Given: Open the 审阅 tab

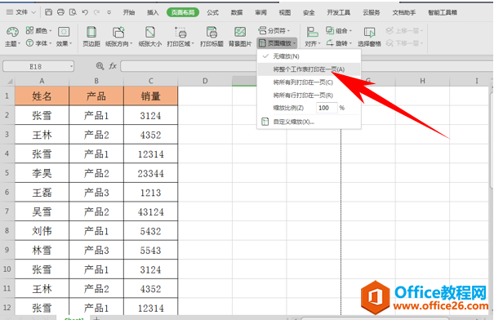Looking at the screenshot, I should (x=260, y=12).
